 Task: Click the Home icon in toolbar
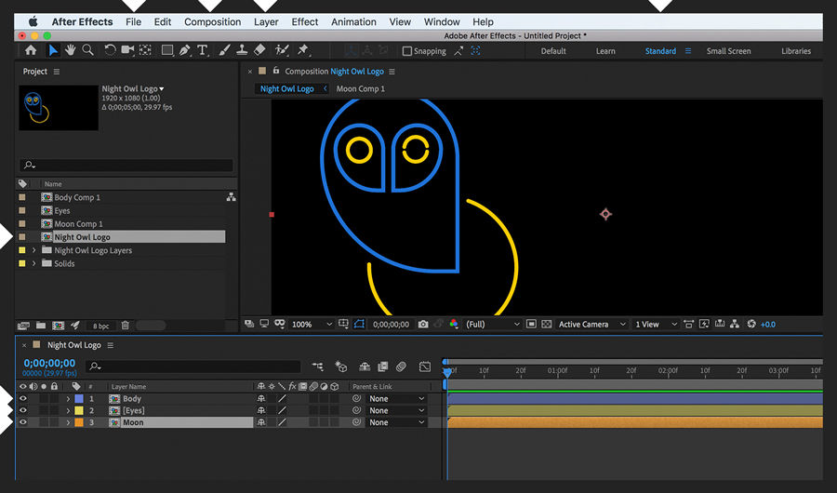point(31,50)
